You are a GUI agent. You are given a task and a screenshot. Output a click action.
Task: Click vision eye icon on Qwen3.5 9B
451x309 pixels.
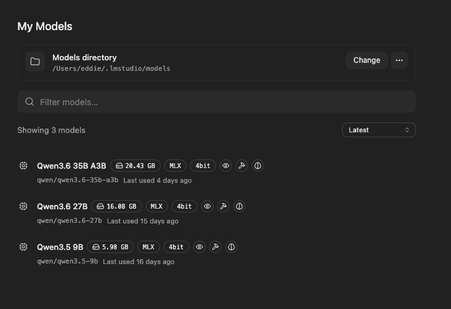tap(199, 247)
